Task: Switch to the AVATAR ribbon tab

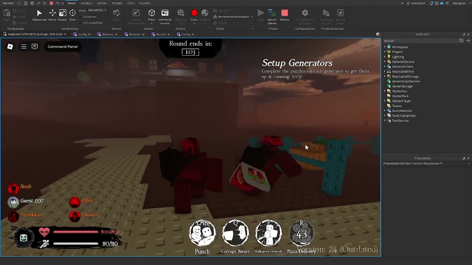Action: tap(102, 3)
